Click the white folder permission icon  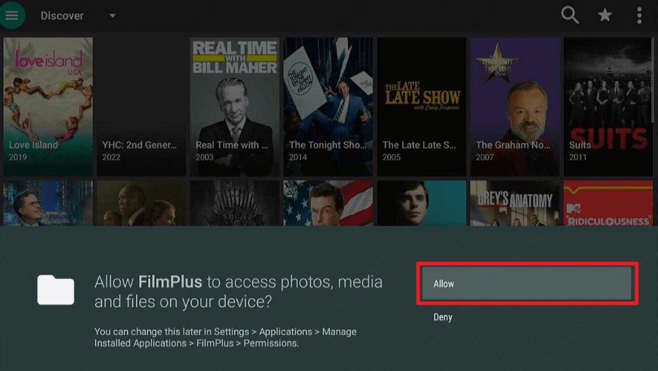click(x=55, y=289)
